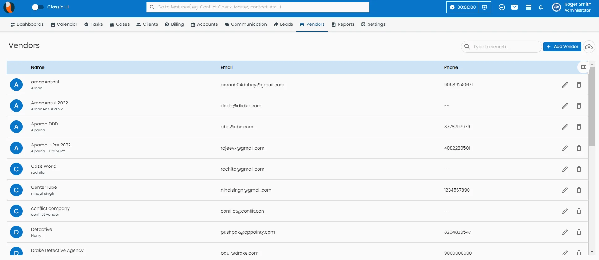Open the Clients tab
599x260 pixels.
click(147, 24)
